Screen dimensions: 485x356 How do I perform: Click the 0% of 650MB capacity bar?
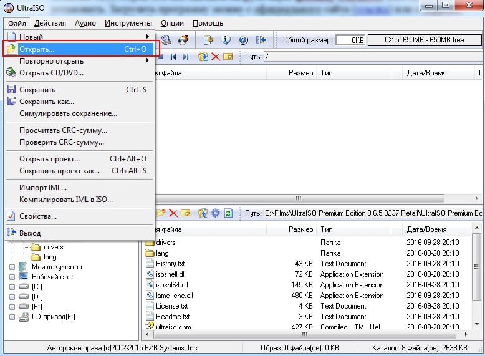[425, 40]
